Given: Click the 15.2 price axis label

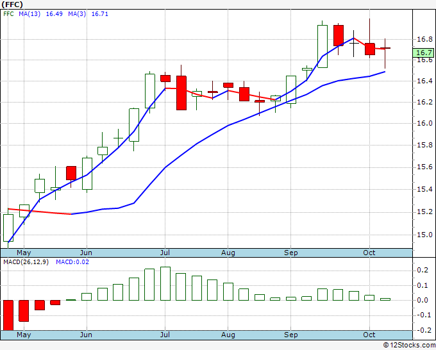Looking at the screenshot, I should click(x=424, y=212).
